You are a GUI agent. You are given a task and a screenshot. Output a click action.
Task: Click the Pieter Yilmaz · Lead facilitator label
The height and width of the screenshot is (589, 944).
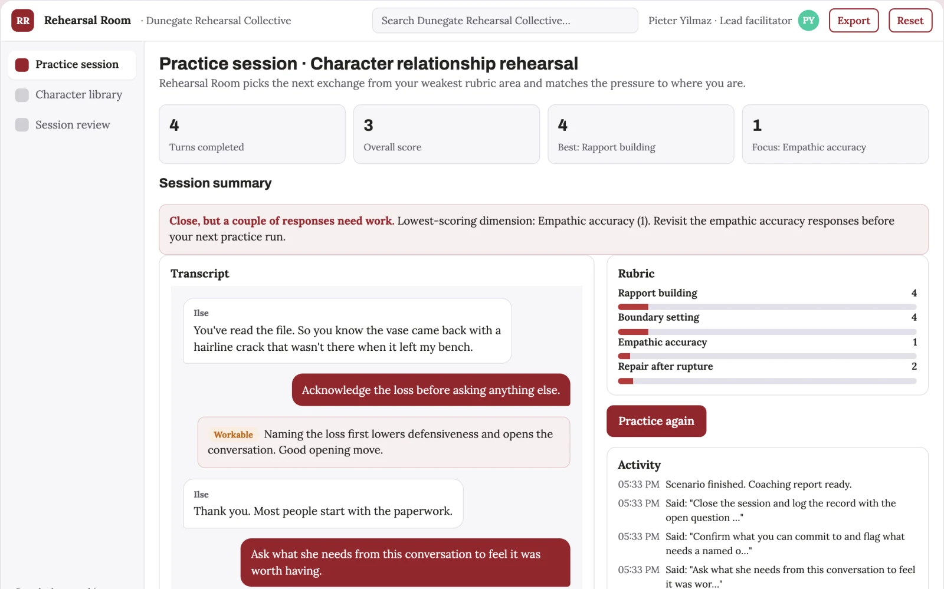(720, 21)
